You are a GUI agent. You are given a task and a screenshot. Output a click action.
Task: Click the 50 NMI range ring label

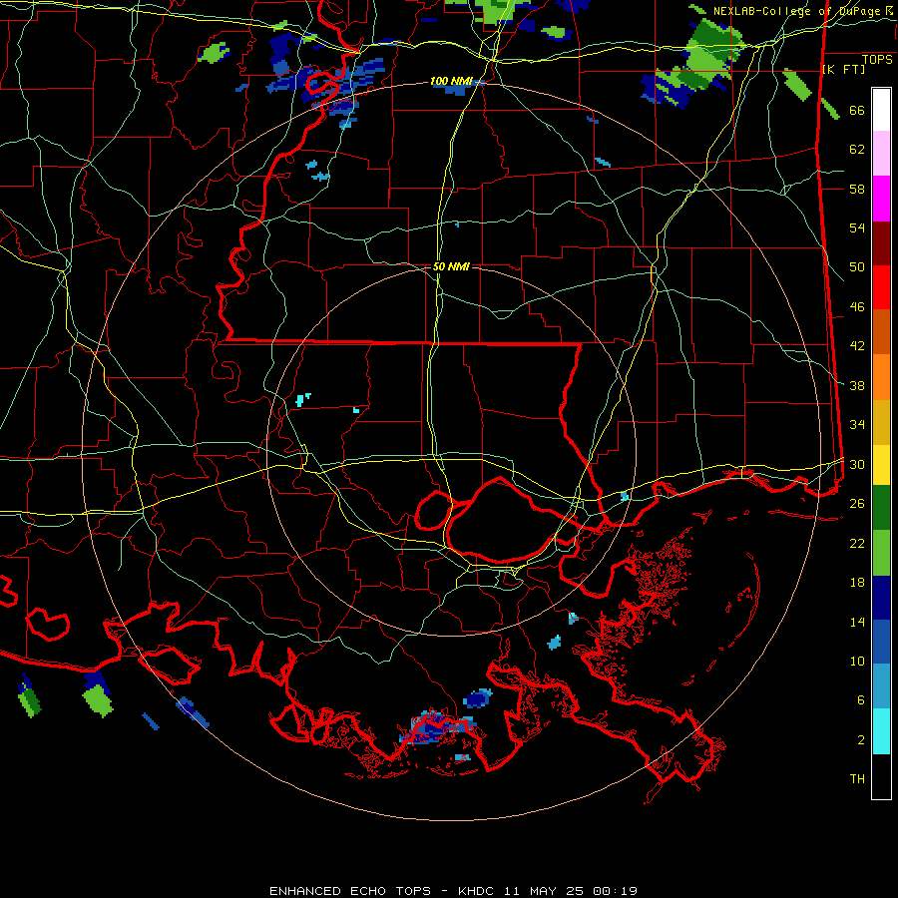click(451, 266)
